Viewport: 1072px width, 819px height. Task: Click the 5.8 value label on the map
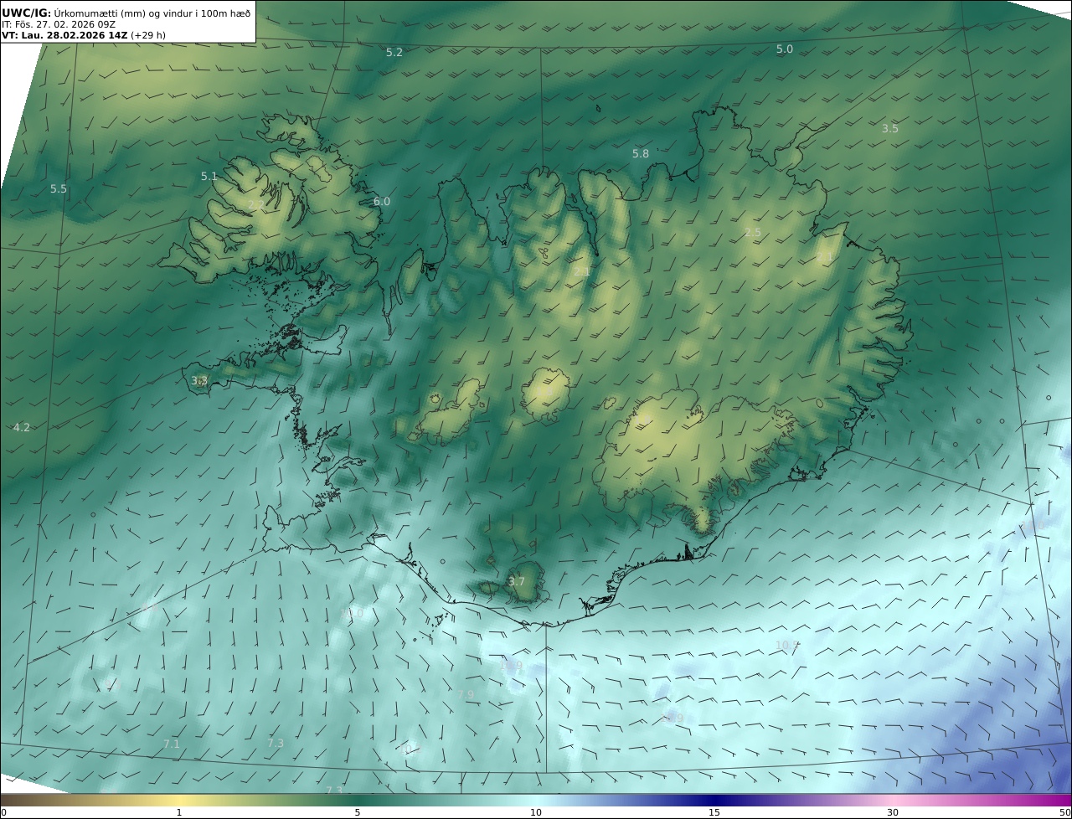tap(641, 153)
